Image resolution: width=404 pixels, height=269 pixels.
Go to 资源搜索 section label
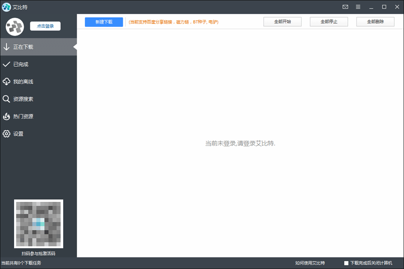point(23,99)
